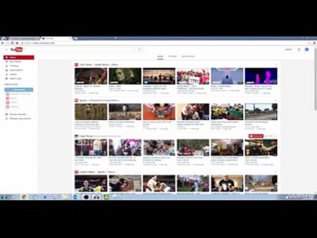Switch to the first browser tab
This screenshot has height=238, width=317.
pyautogui.click(x=24, y=38)
